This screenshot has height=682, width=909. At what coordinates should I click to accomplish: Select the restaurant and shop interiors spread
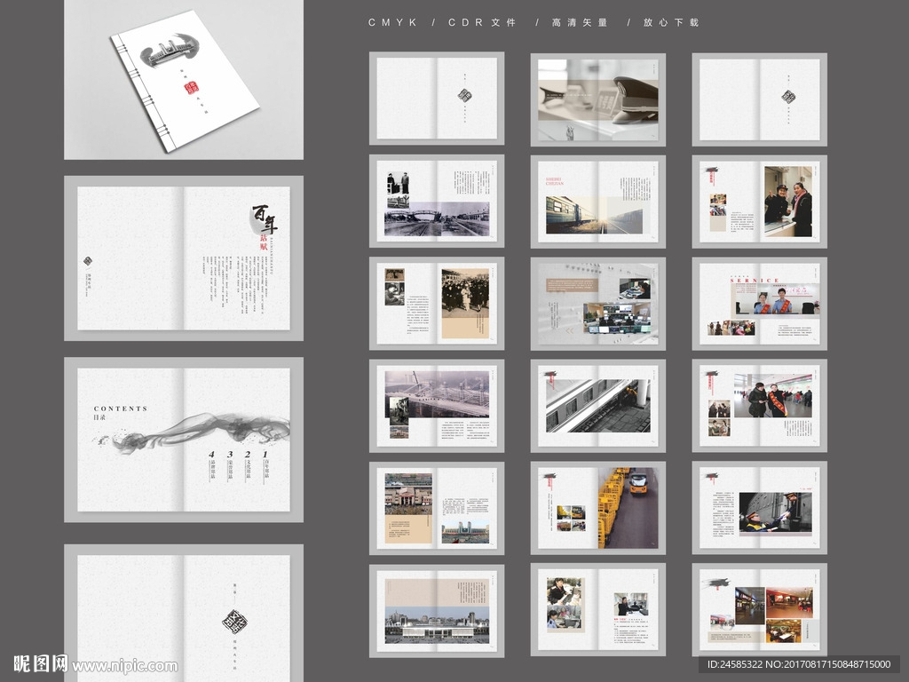(x=760, y=610)
